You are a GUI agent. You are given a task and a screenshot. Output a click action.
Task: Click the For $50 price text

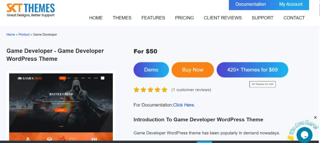[145, 51]
